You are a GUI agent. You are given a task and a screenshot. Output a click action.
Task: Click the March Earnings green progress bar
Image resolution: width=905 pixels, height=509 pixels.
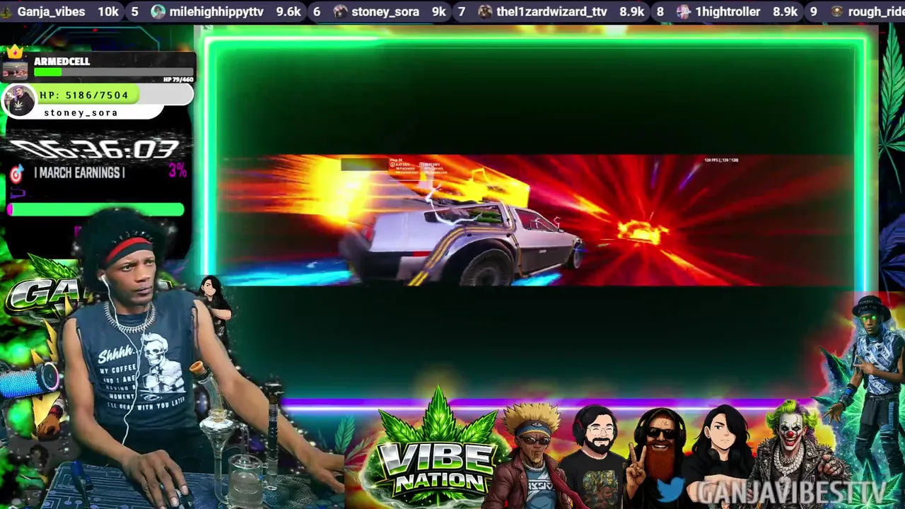click(95, 209)
